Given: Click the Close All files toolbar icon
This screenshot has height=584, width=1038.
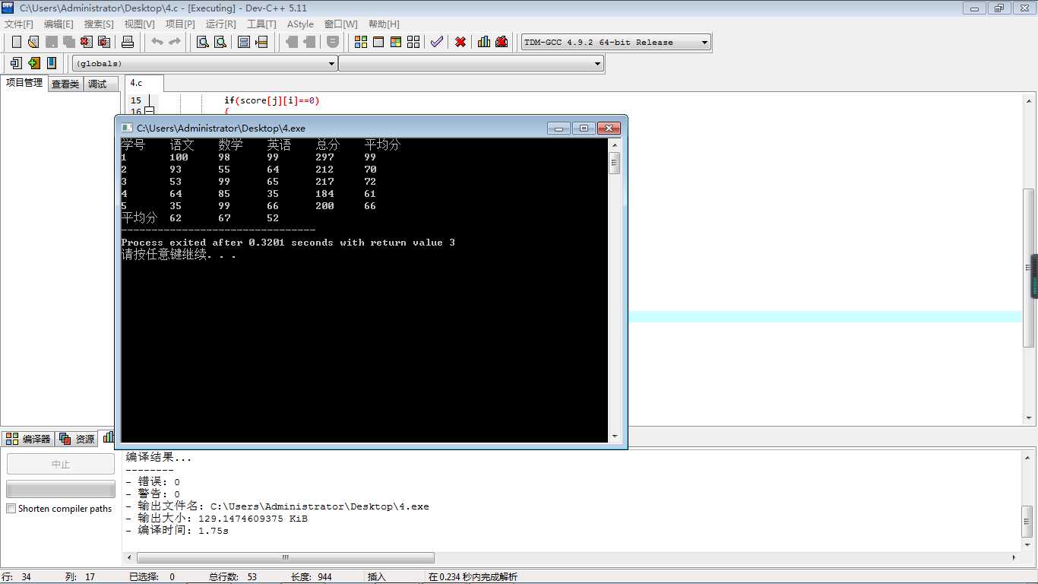Looking at the screenshot, I should pyautogui.click(x=103, y=42).
